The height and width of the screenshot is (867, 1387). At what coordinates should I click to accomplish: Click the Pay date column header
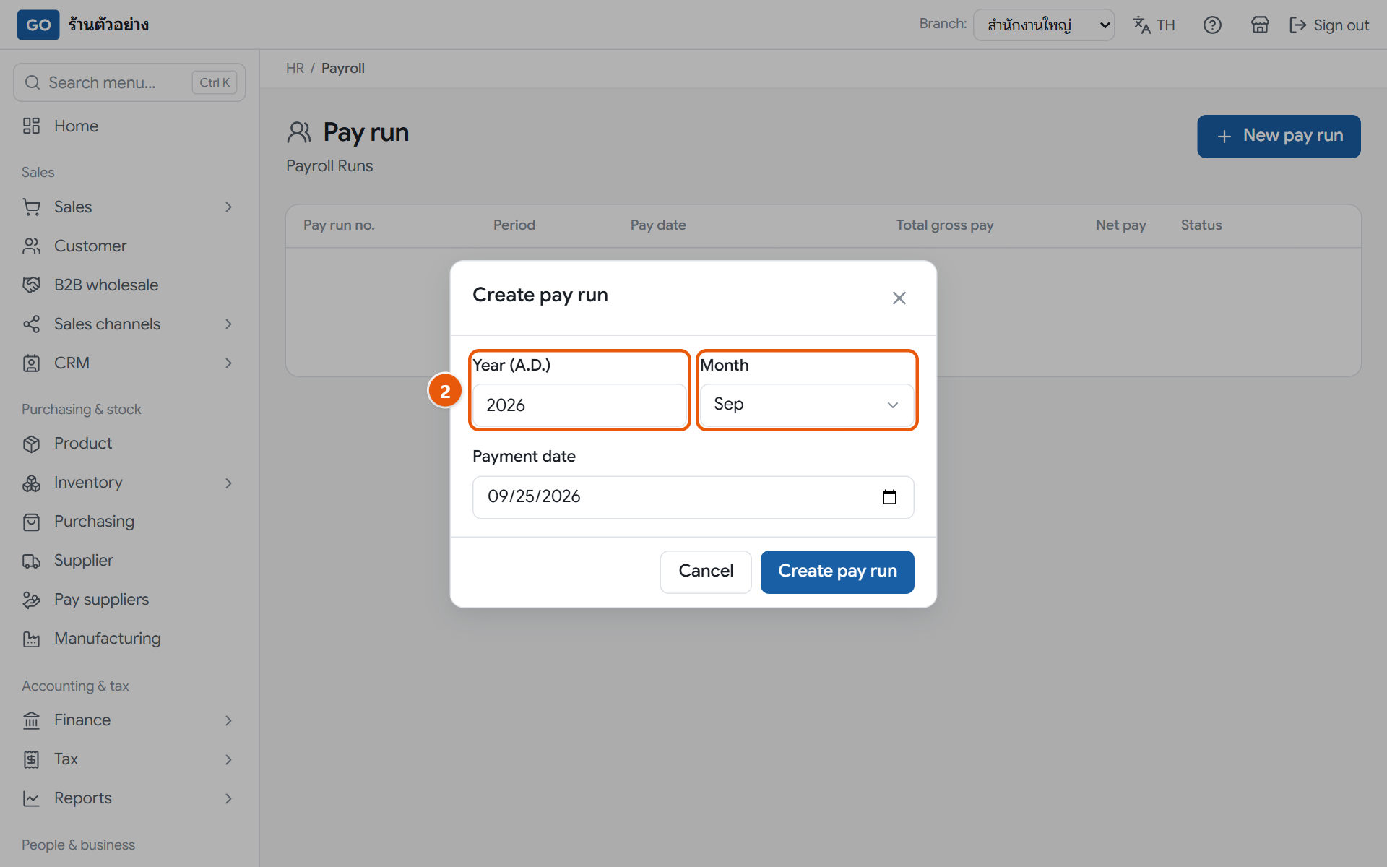(x=657, y=225)
